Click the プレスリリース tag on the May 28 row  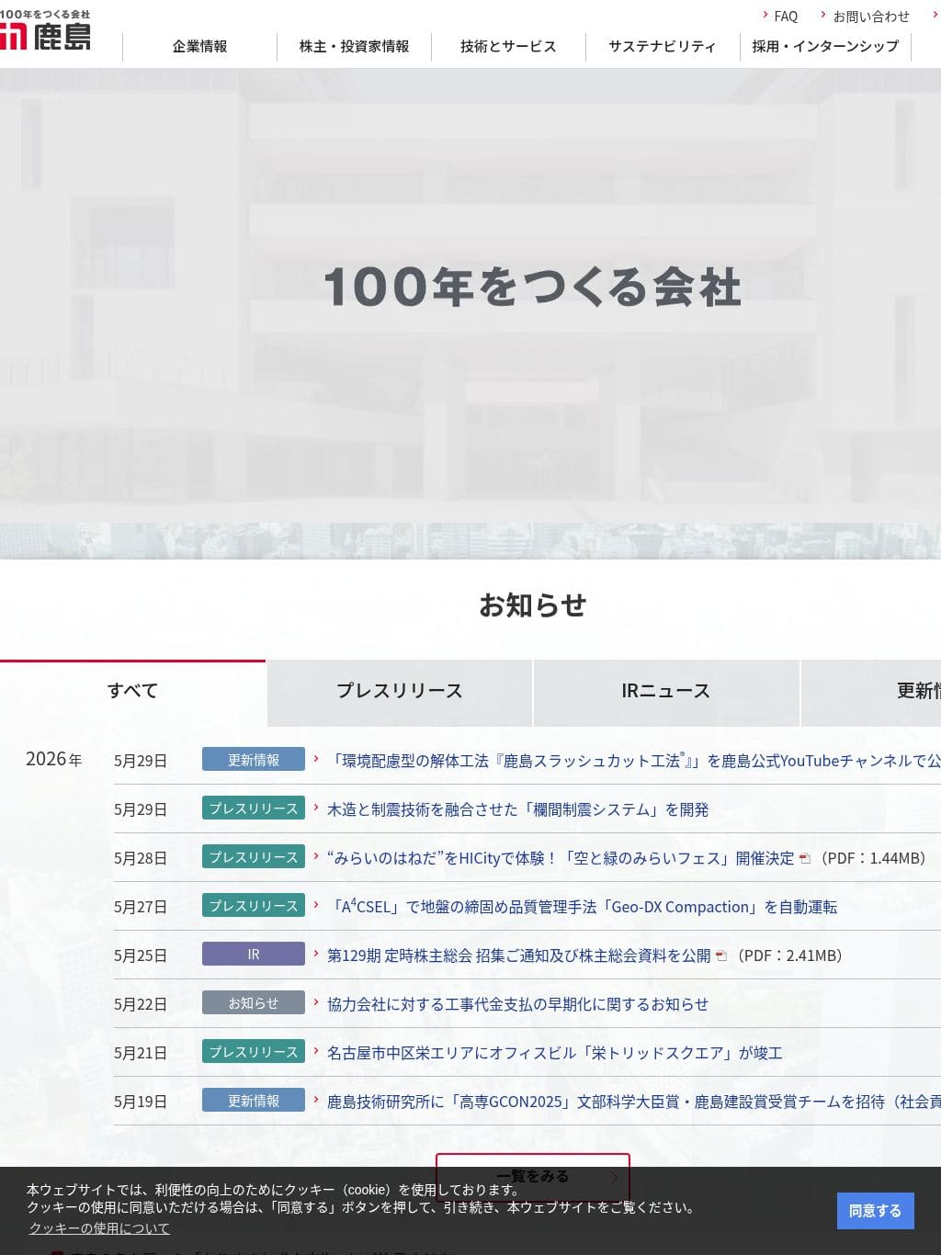tap(254, 857)
